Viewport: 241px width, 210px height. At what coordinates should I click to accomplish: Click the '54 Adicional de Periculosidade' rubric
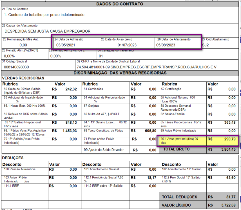point(104,99)
